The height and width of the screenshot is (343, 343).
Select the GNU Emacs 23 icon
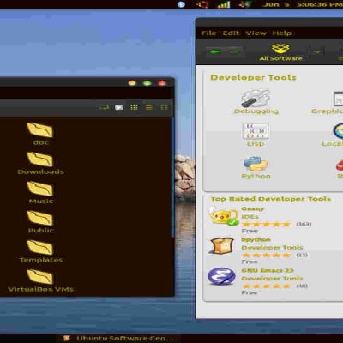221,276
